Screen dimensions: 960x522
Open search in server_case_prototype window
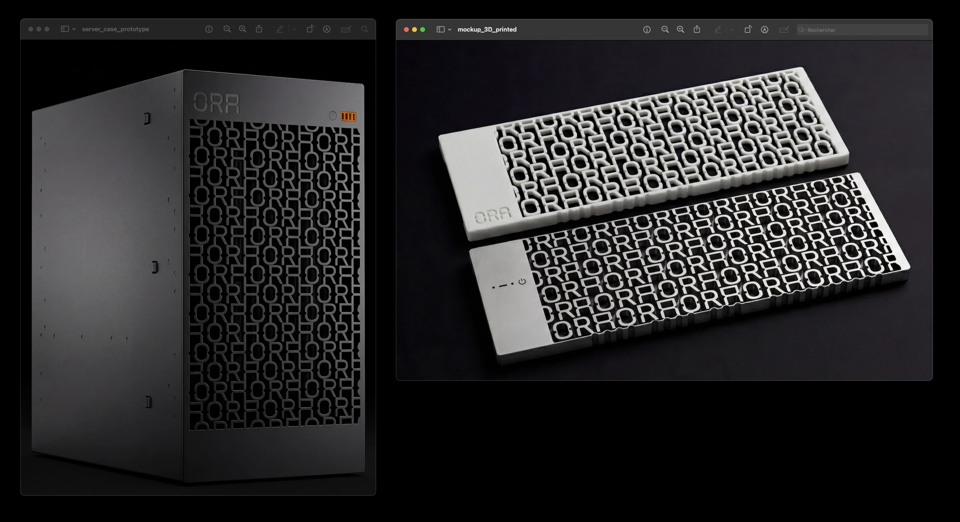click(x=365, y=29)
